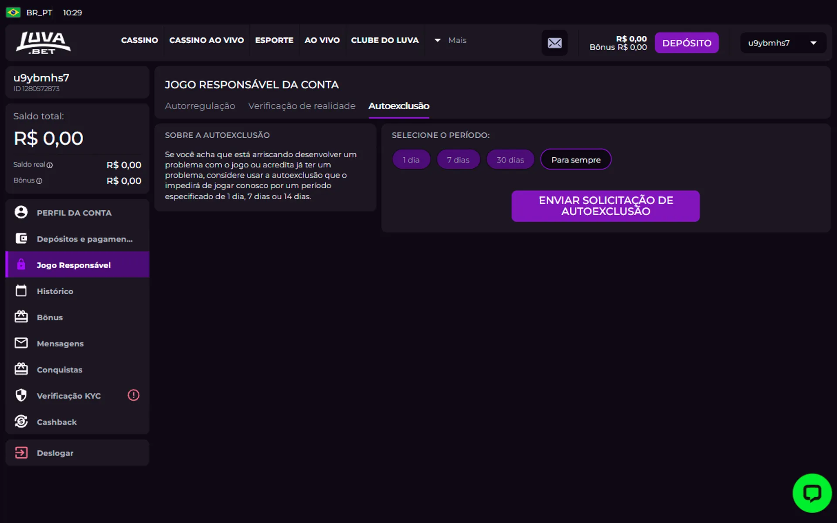Viewport: 837px width, 523px height.
Task: Click the Conquistas achievements icon
Action: tap(21, 369)
